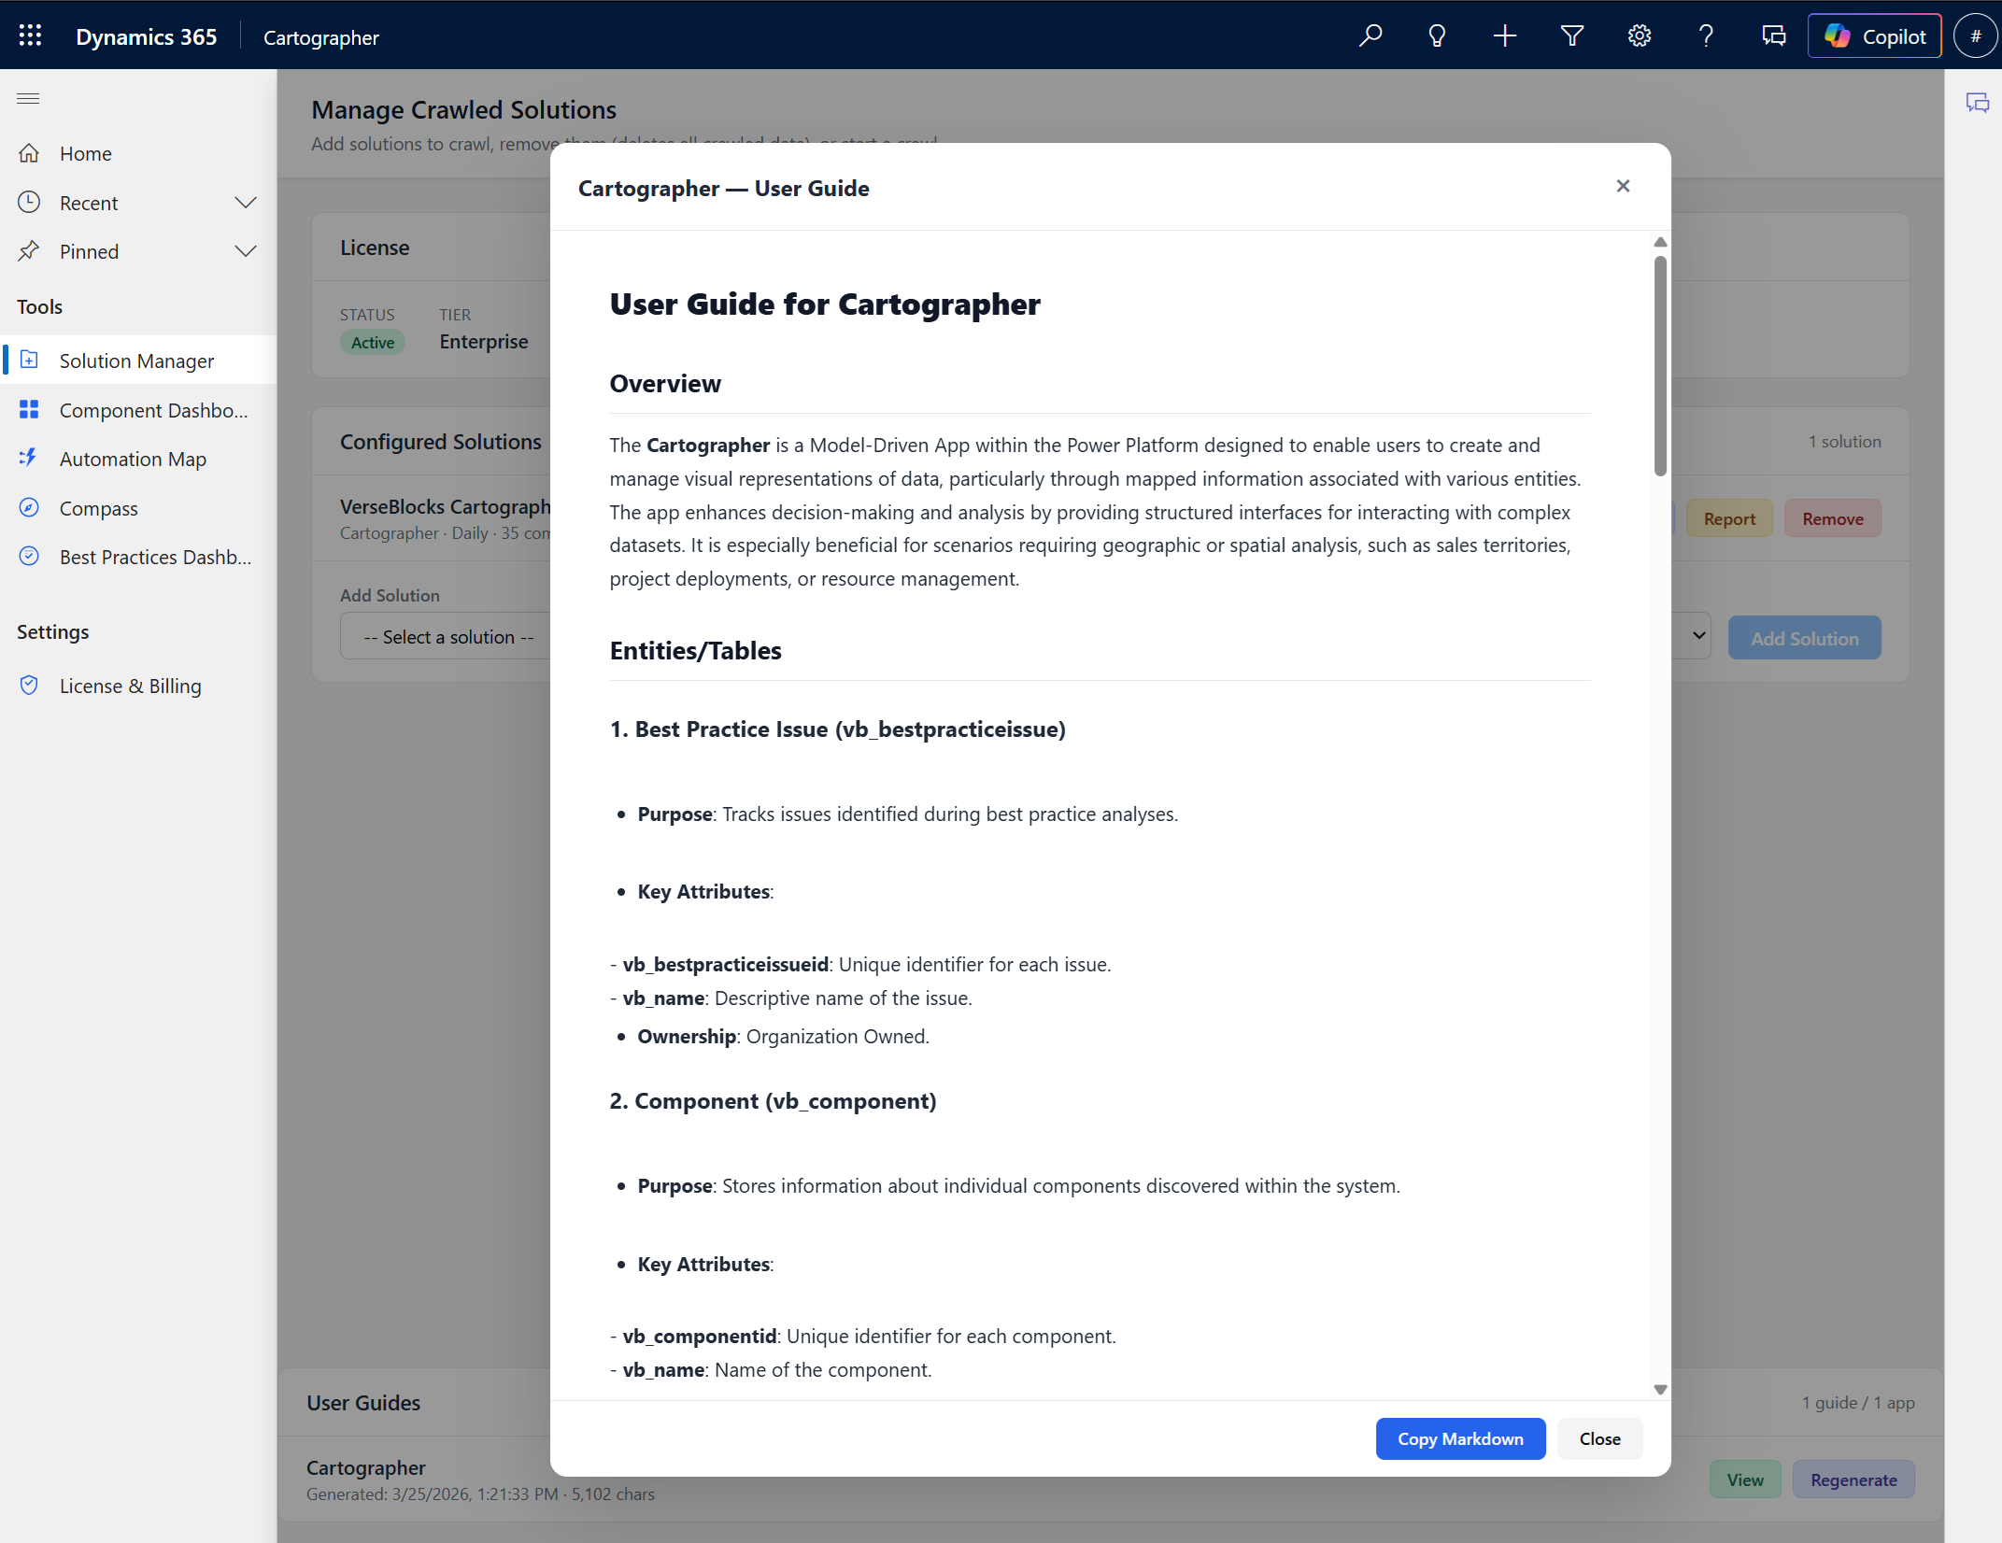Click the '1 solution' count label
Screen dimensions: 2002x1543
[x=1844, y=441]
